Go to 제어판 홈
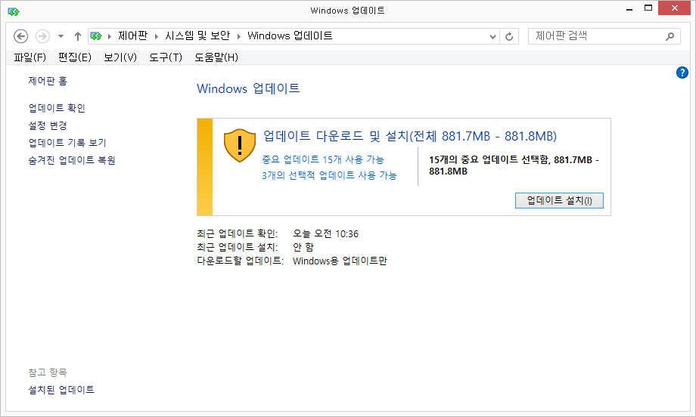 [x=48, y=81]
